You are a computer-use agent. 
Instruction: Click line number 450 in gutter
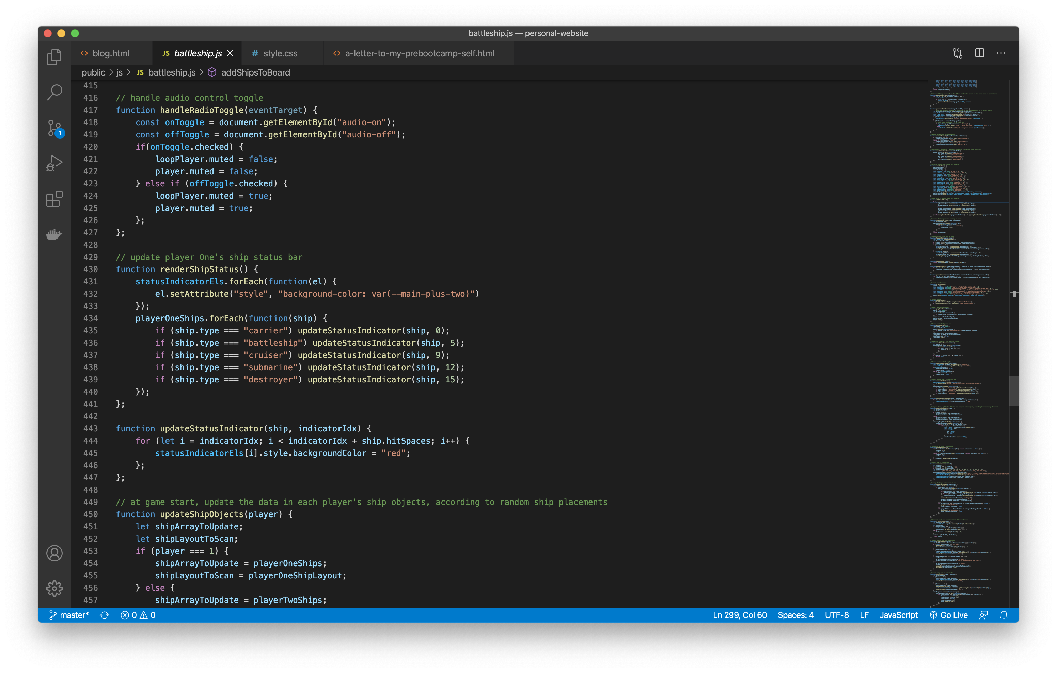click(91, 514)
